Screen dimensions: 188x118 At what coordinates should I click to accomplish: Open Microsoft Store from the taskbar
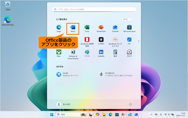(117, 114)
